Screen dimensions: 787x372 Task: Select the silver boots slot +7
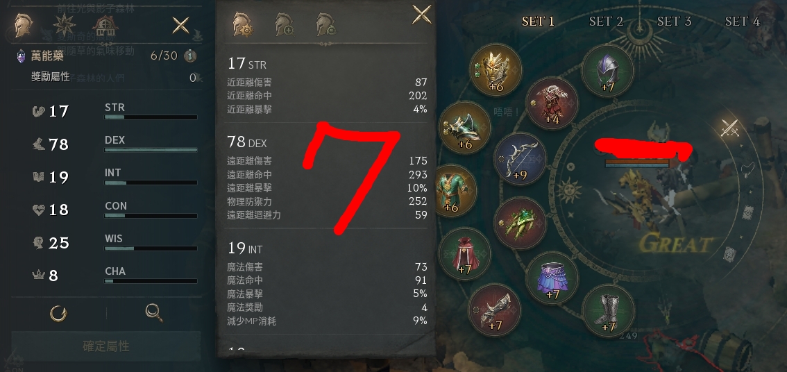608,310
